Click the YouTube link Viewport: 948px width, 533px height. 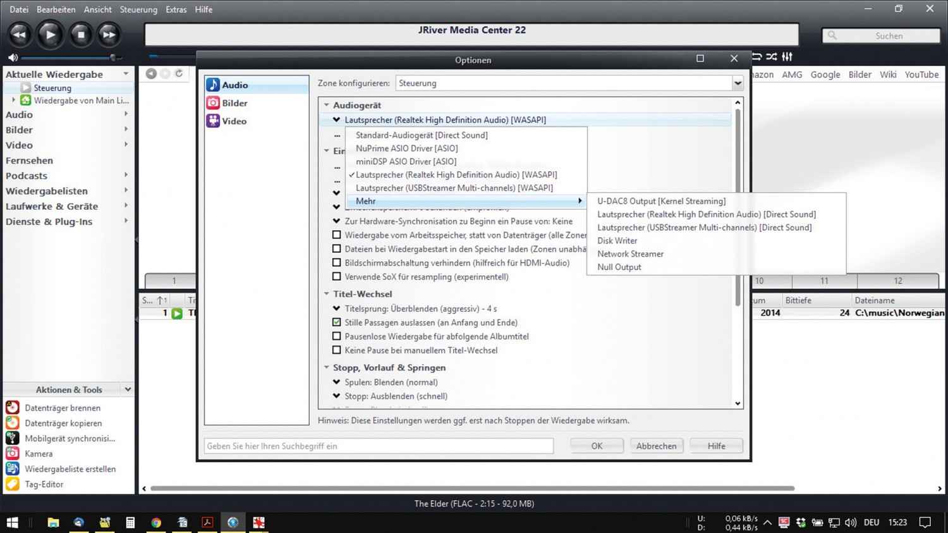pos(921,74)
